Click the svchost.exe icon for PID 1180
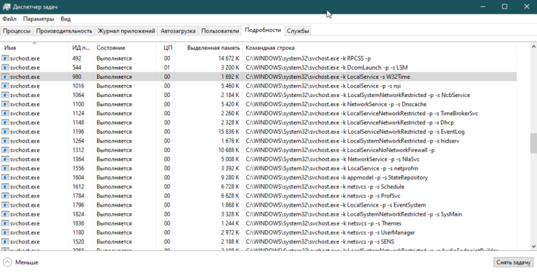 click(x=5, y=233)
